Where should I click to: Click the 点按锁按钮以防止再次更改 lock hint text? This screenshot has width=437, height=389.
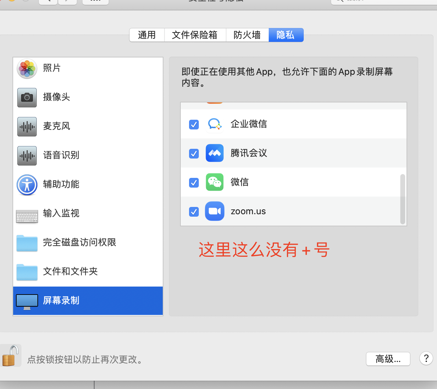[85, 360]
